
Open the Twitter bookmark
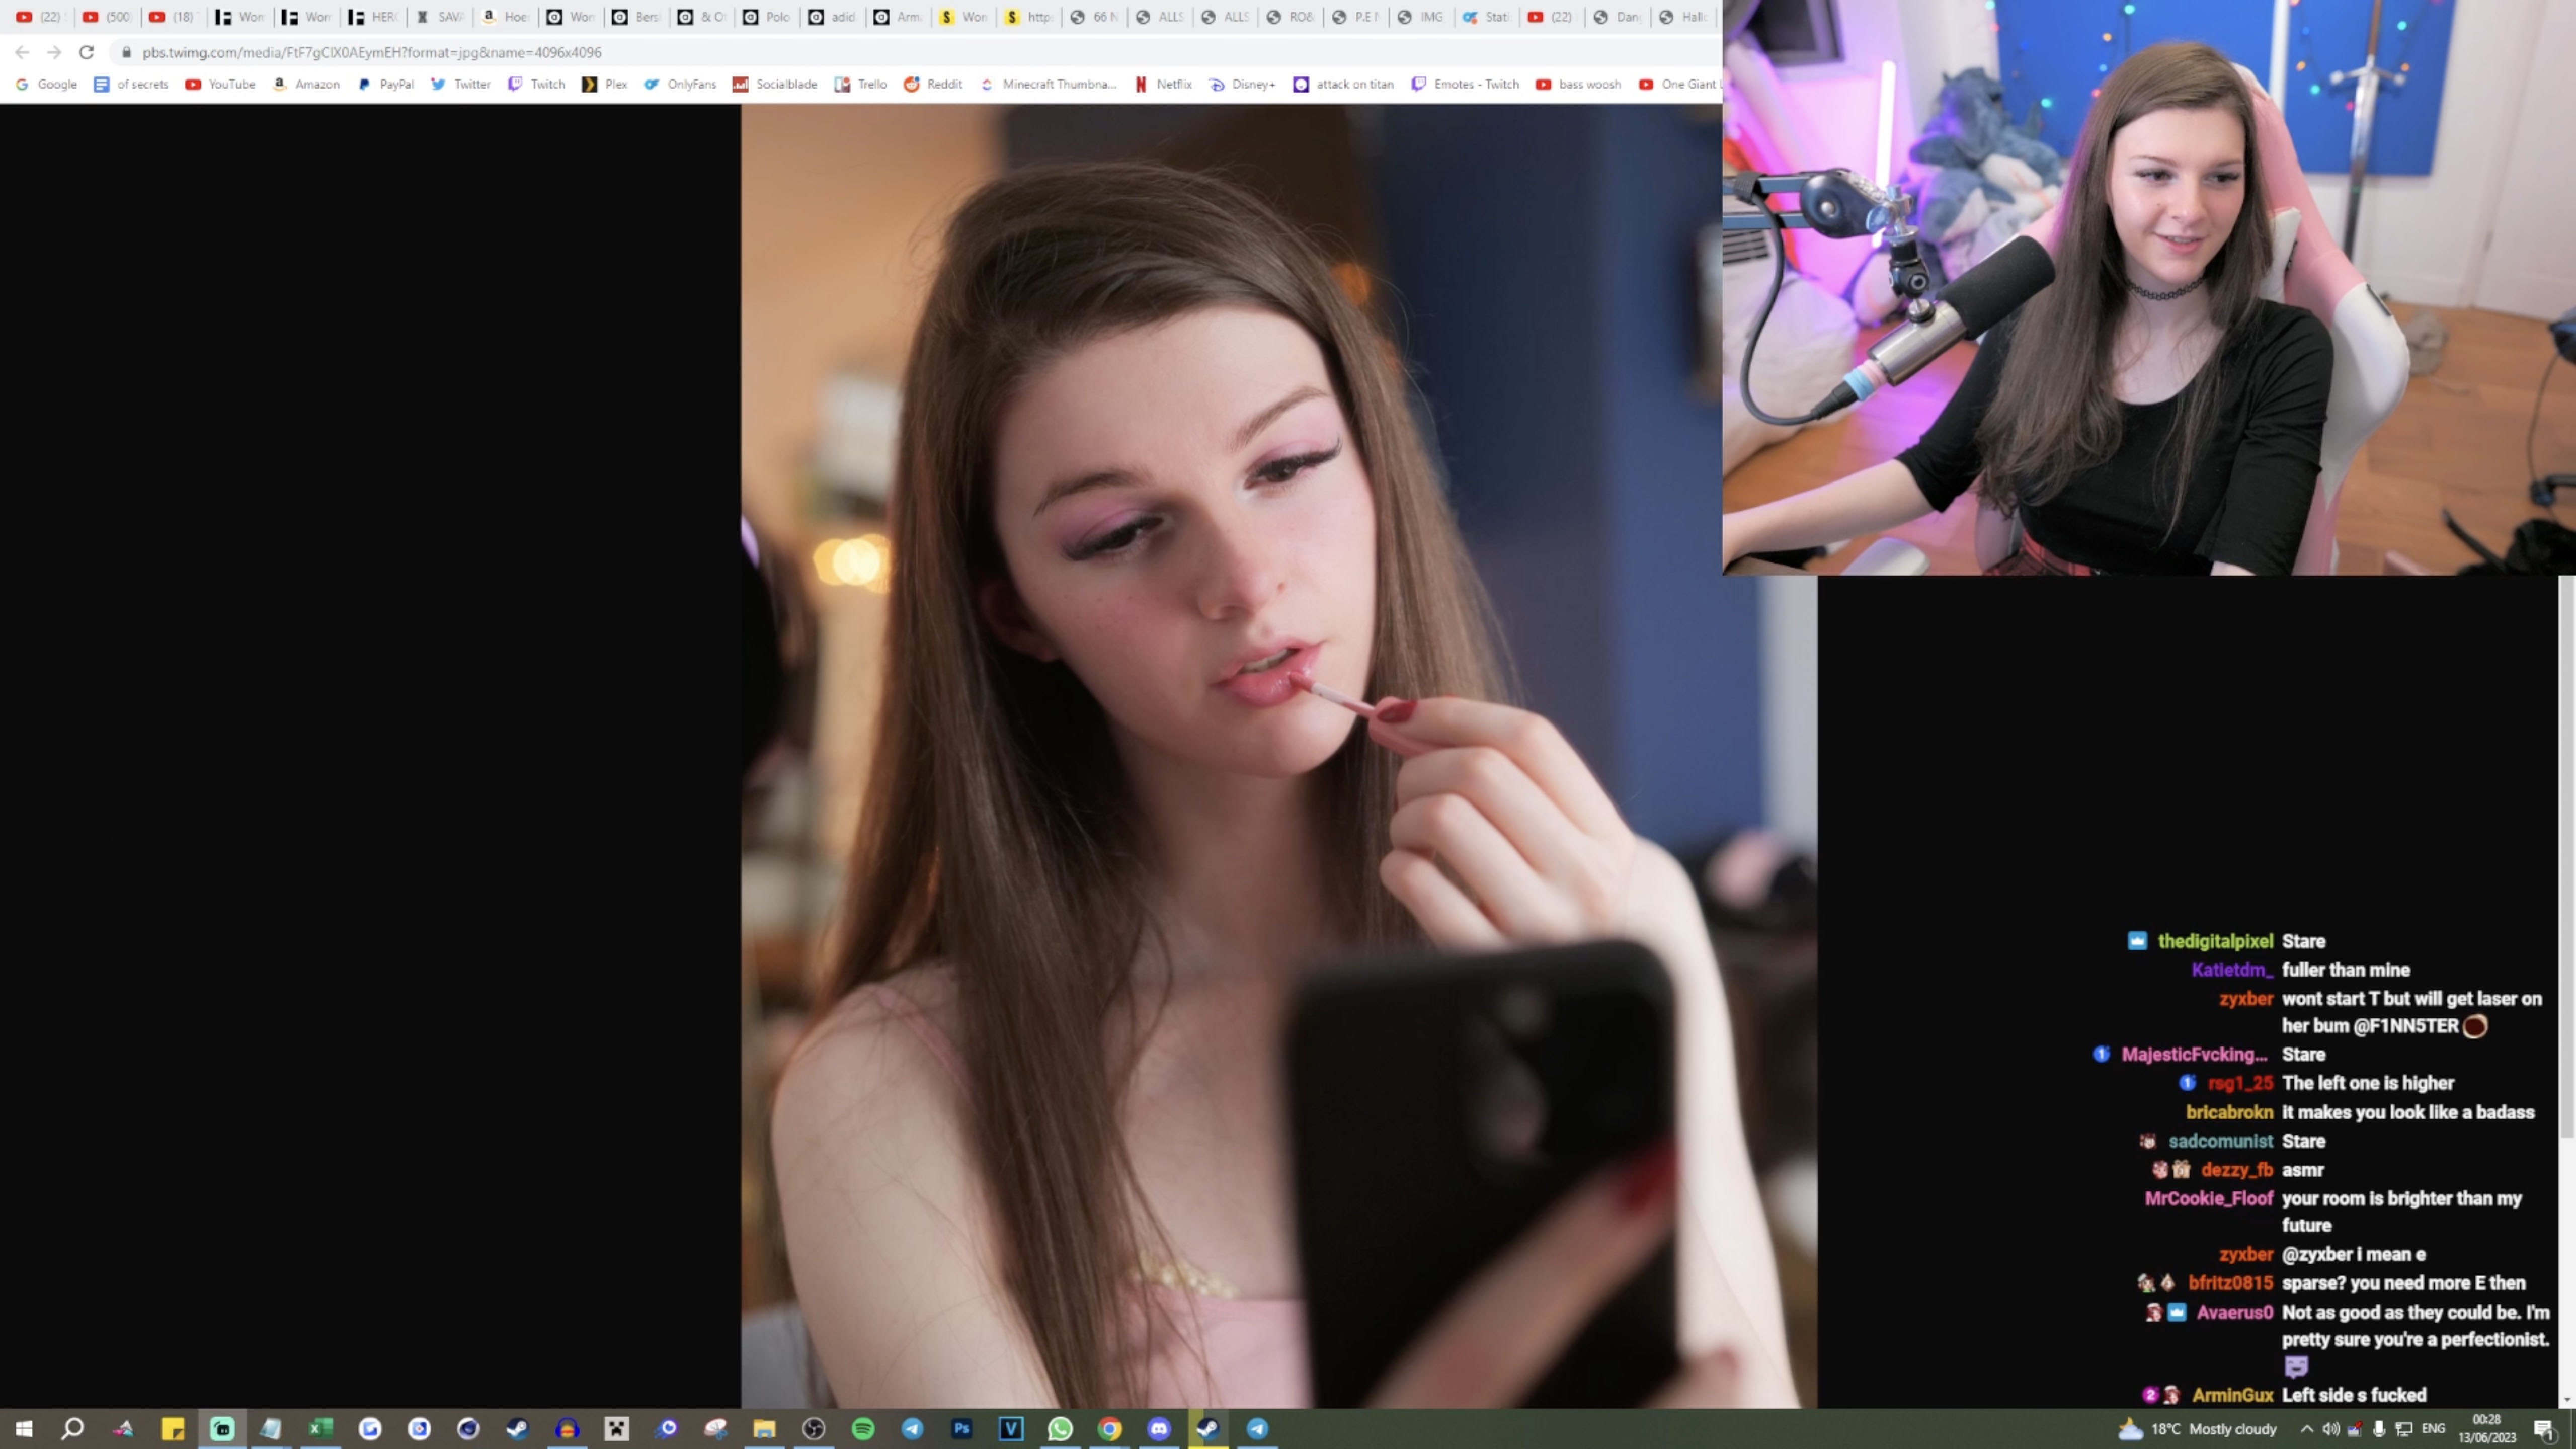tap(460, 84)
